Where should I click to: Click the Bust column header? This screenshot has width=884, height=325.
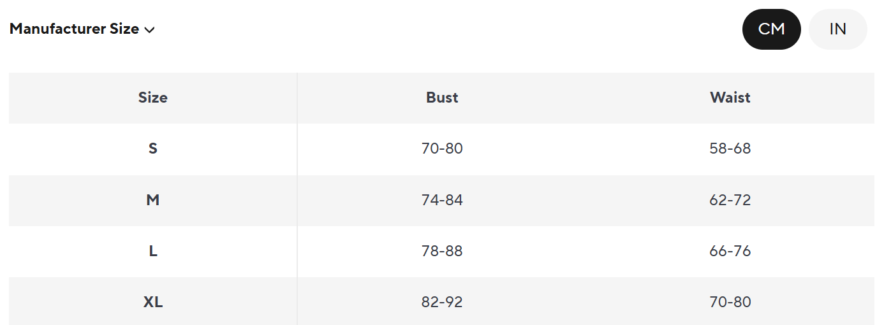[442, 97]
